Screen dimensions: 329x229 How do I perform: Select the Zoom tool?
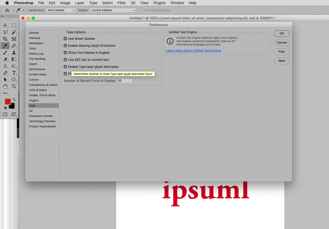(x=14, y=86)
